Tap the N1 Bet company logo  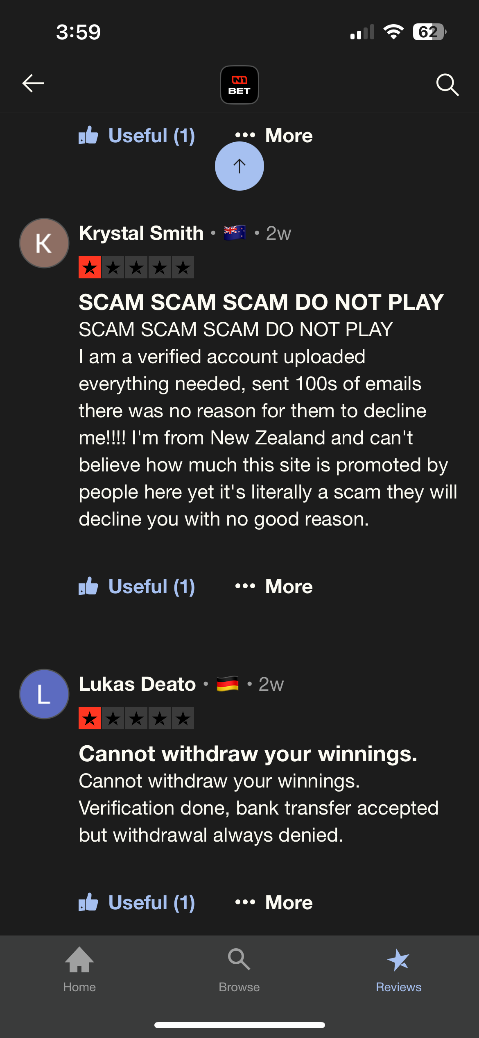(239, 85)
